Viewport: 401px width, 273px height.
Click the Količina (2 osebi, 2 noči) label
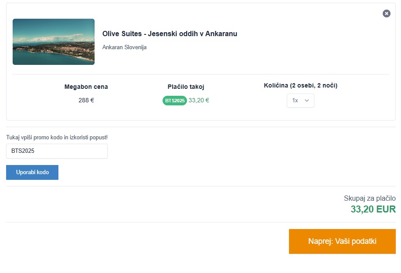click(300, 85)
